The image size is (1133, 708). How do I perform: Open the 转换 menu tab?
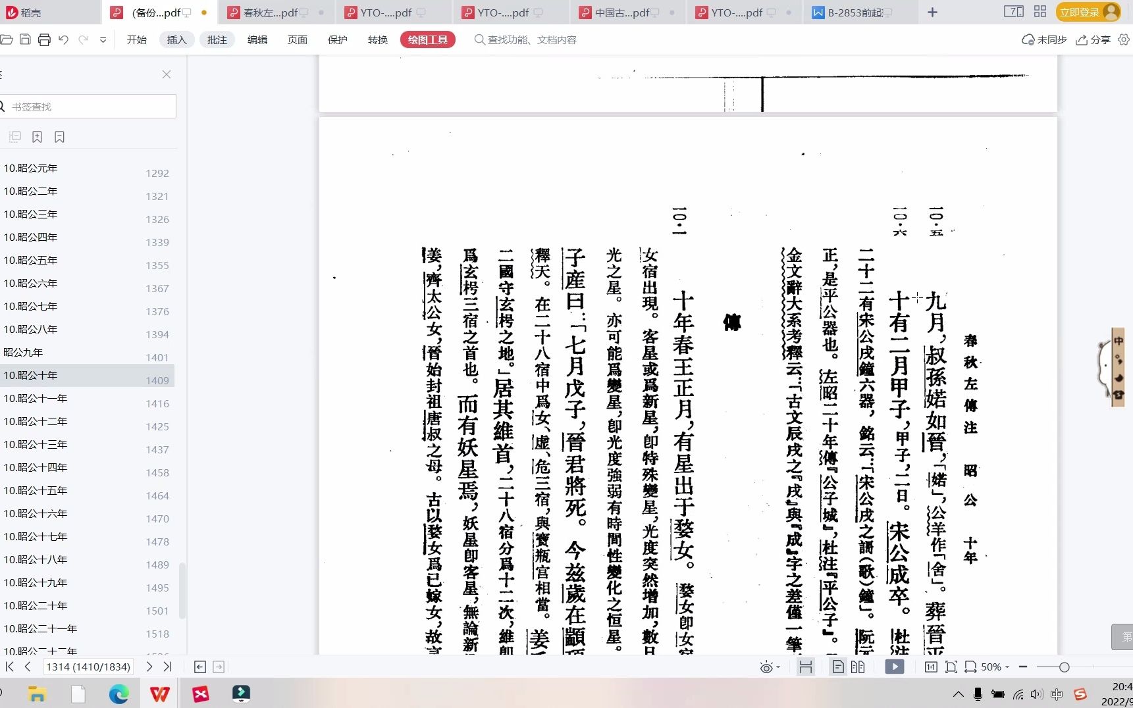point(378,39)
